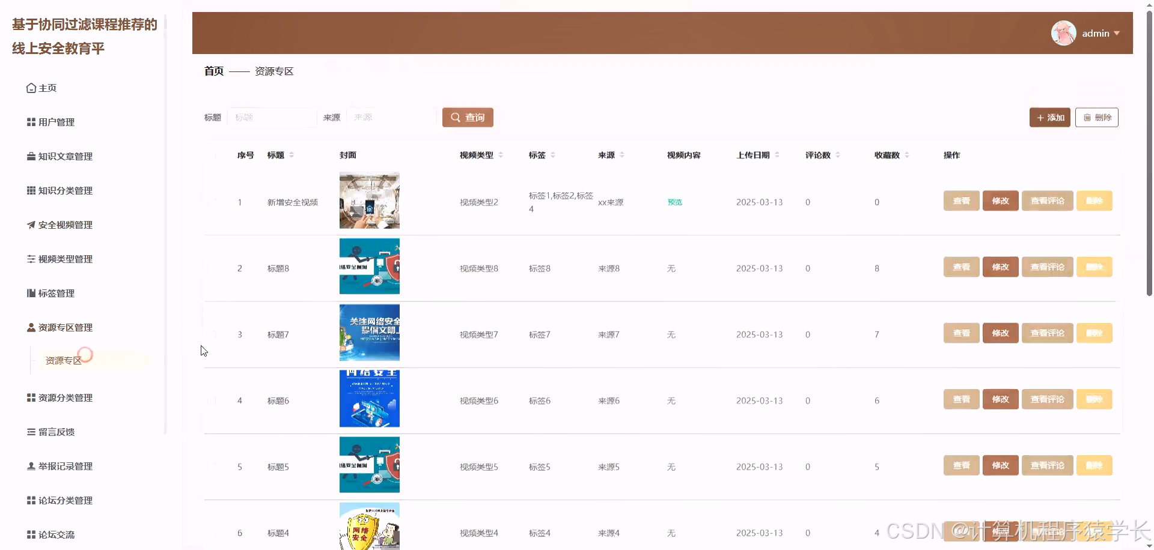Open 论坛交流 in the sidebar menu
This screenshot has height=550, width=1154.
tap(57, 534)
